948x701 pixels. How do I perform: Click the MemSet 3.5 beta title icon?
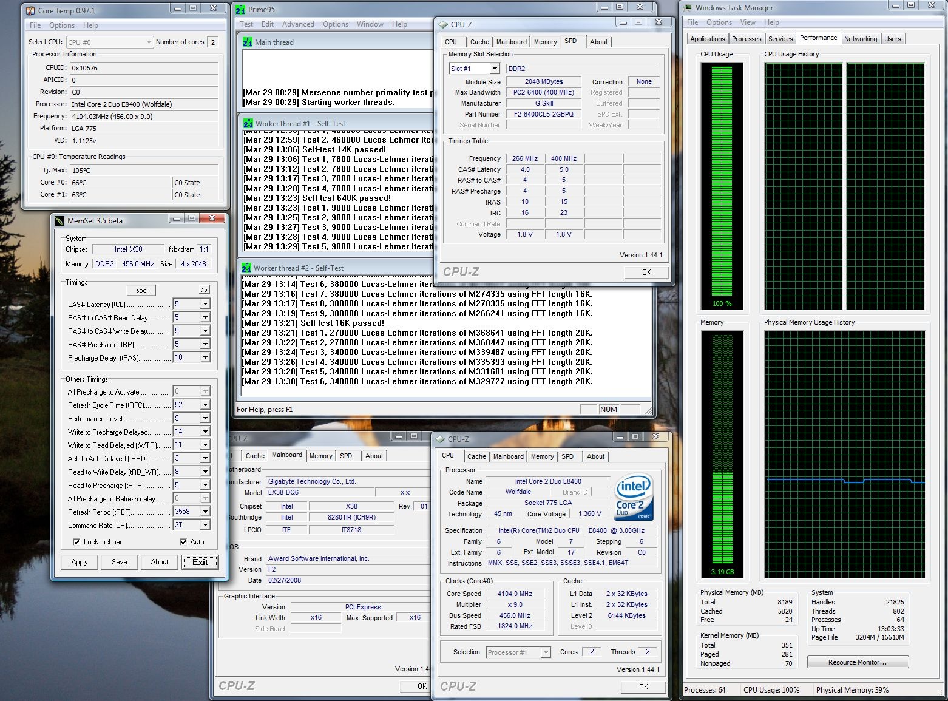pyautogui.click(x=59, y=220)
